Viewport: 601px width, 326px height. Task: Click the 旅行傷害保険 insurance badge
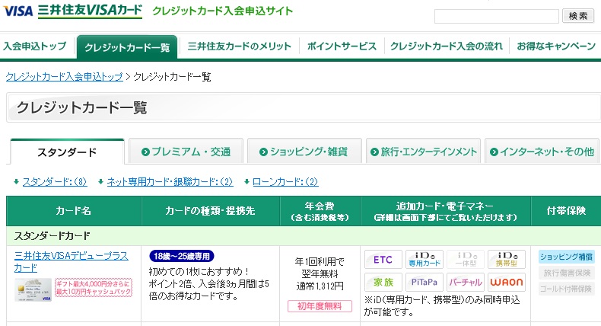pyautogui.click(x=566, y=273)
